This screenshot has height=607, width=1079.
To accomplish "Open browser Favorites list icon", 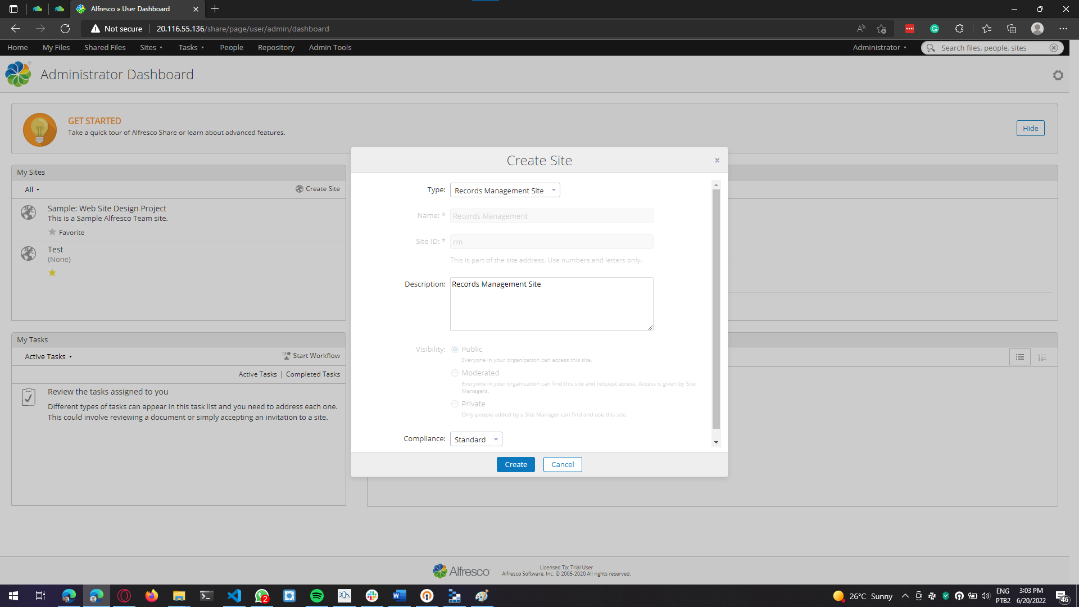I will point(987,29).
